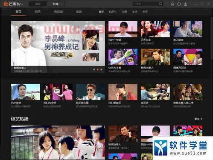Screen dimensions: 213x160
Task: Open the 变形计 video thumbnail
Action: pos(155,92)
